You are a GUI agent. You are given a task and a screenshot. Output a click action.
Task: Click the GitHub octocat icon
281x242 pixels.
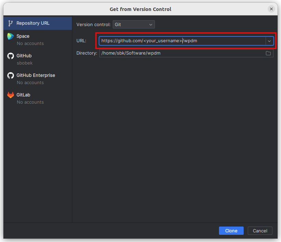tap(11, 56)
